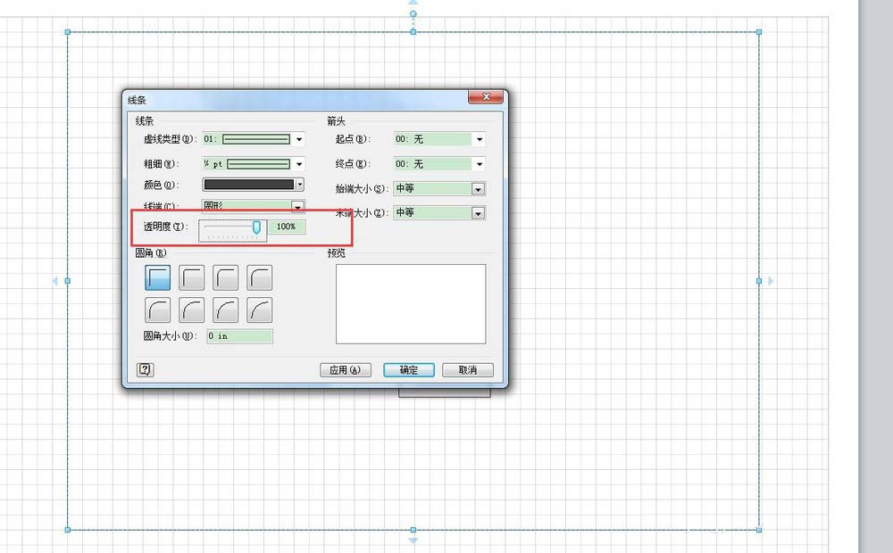
Task: Select the large rounded corner style in top row
Action: tap(259, 277)
